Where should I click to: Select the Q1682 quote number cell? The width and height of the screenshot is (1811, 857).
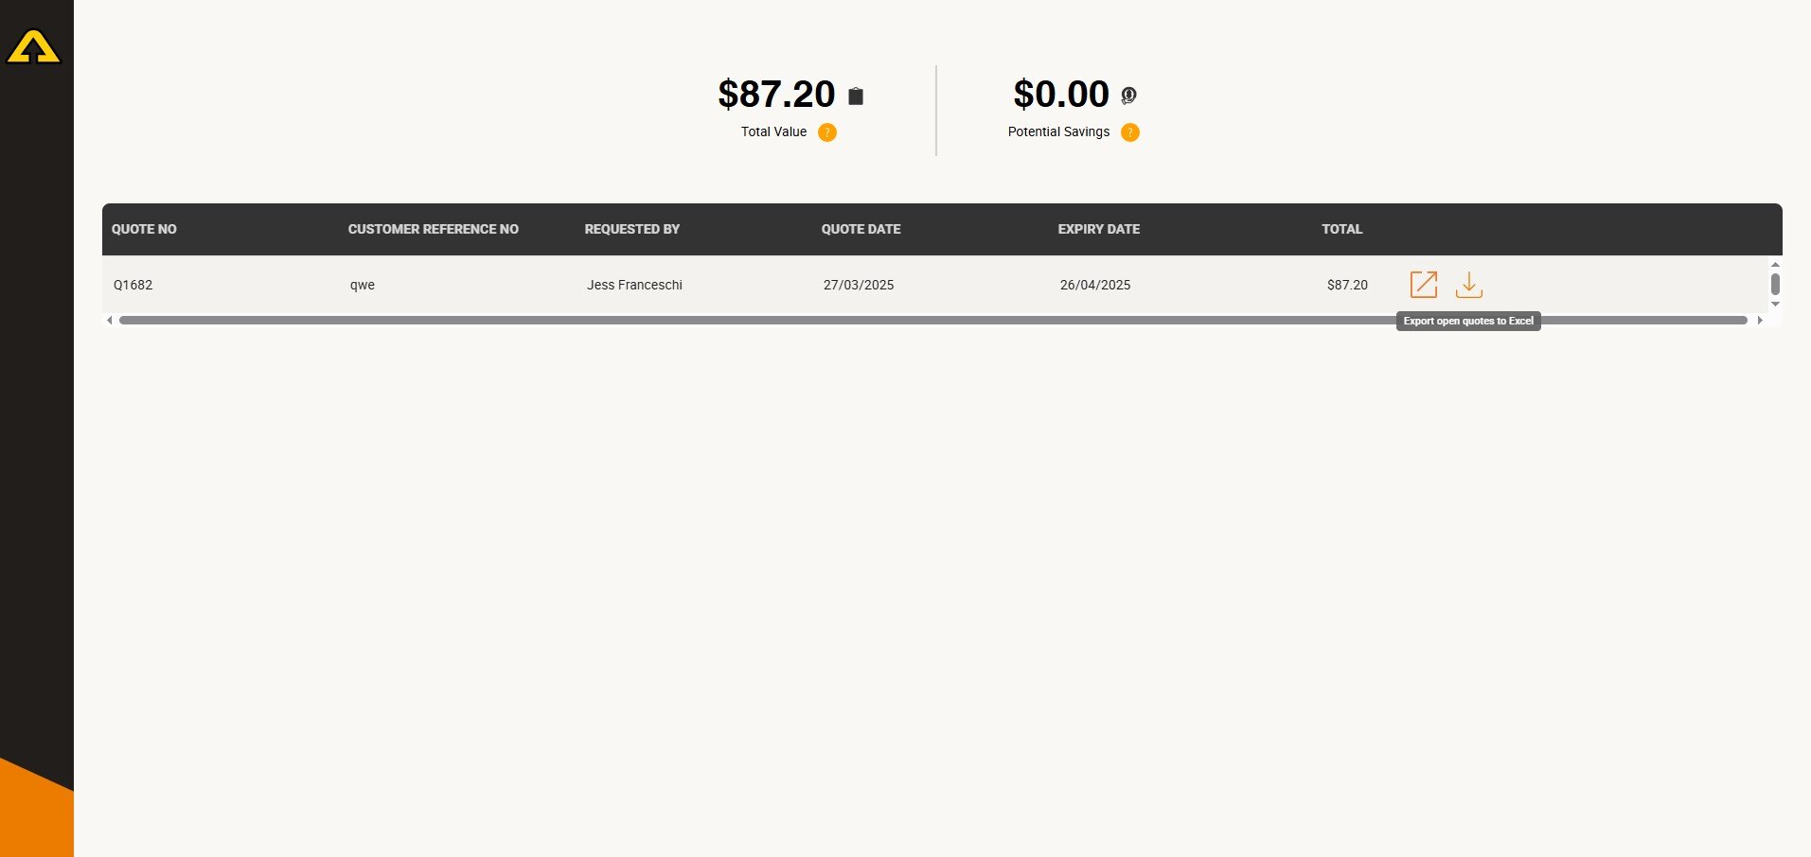coord(133,285)
